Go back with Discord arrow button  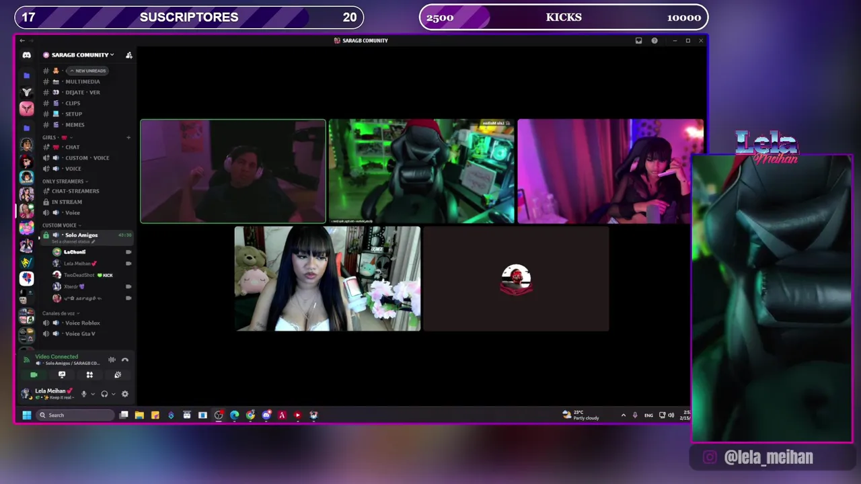point(22,40)
